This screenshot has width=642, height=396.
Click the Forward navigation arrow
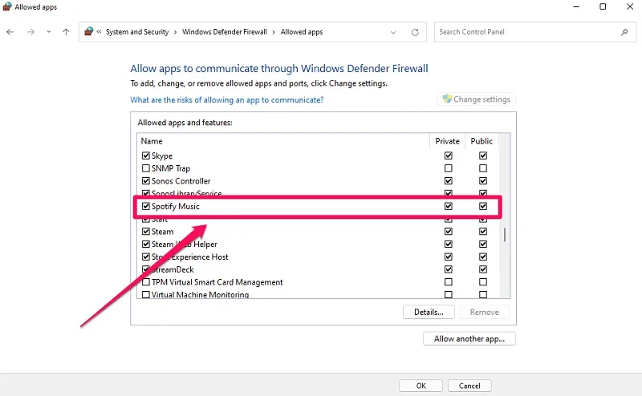coord(30,32)
